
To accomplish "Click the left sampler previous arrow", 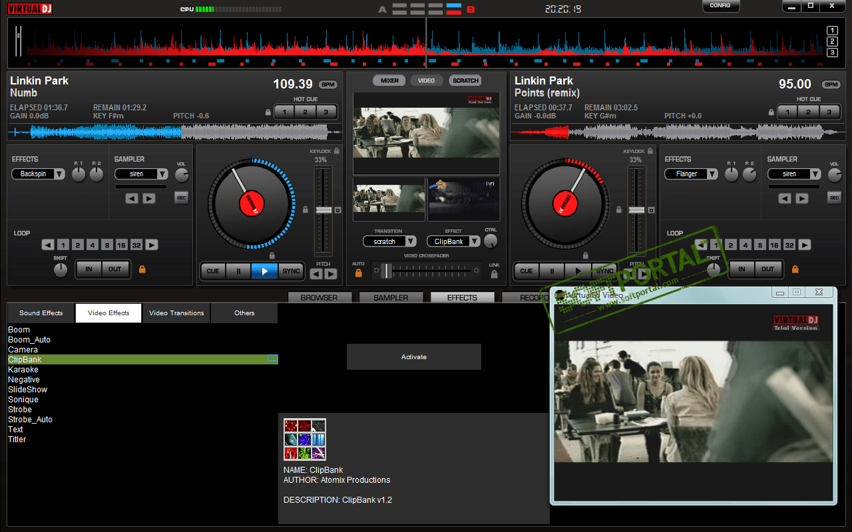I will [132, 198].
